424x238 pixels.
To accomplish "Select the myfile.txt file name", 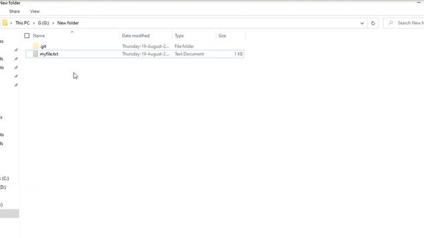I will (x=49, y=54).
